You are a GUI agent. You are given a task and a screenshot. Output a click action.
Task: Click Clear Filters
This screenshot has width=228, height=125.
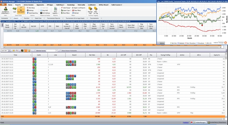coord(77,10)
